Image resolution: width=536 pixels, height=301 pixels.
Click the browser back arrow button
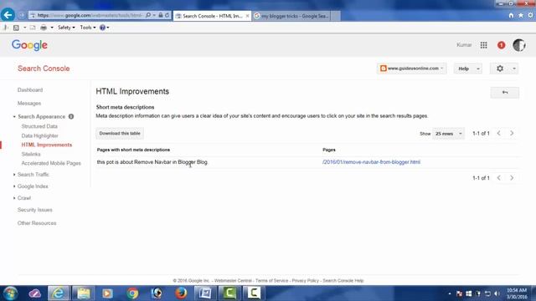[x=8, y=15]
